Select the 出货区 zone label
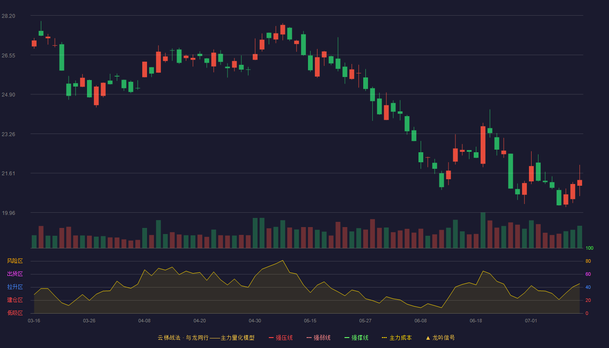The height and width of the screenshot is (348, 609). click(x=15, y=274)
